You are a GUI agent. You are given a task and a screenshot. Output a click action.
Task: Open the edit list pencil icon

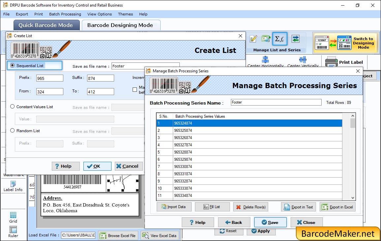pos(253,39)
